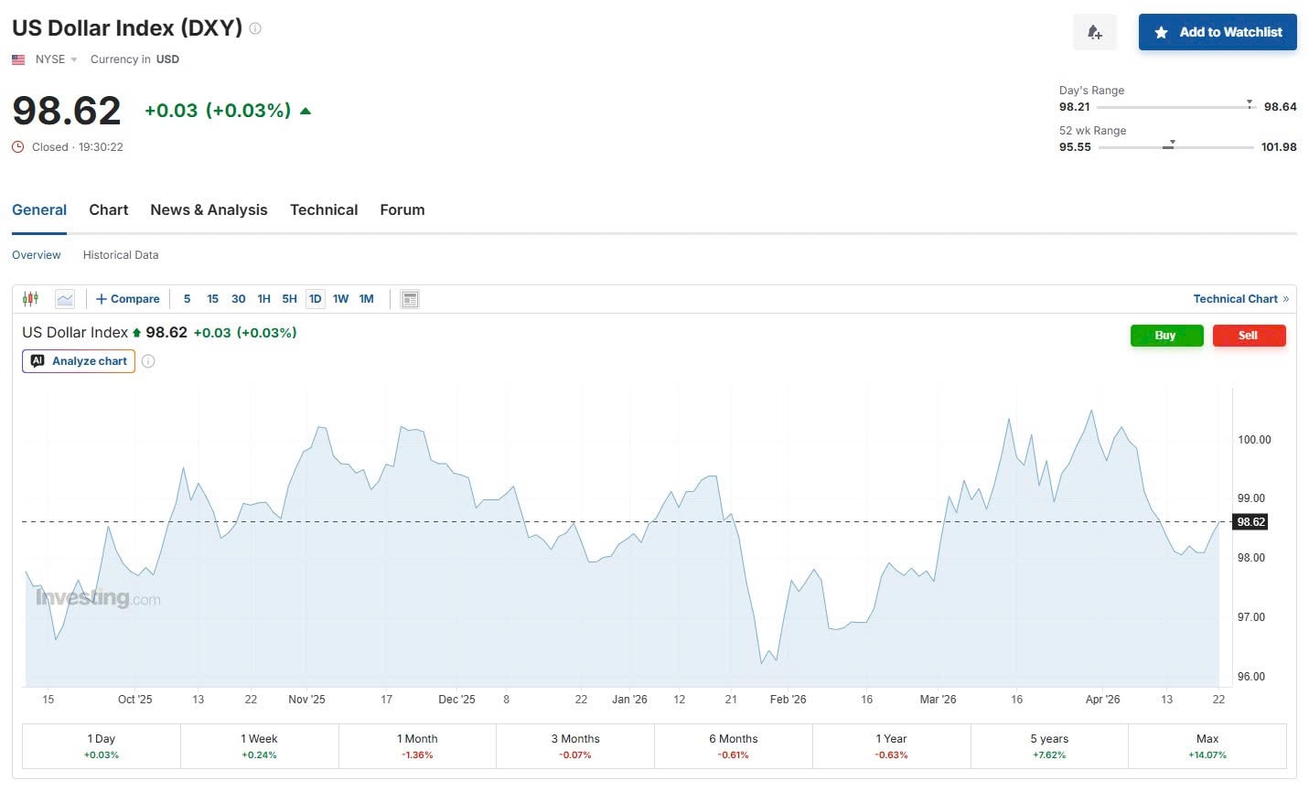Viewport: 1309px width, 792px height.
Task: Click info icon beside Analyze chart
Action: pos(148,361)
